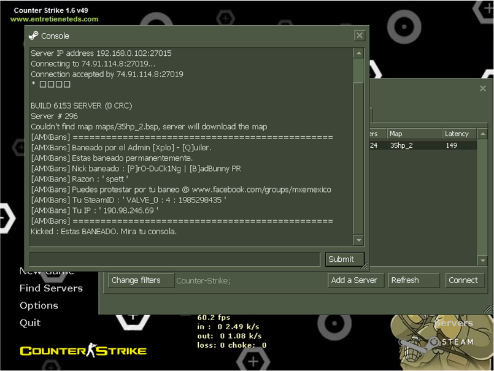This screenshot has height=371, width=494.
Task: Sort servers by Map column
Action: click(414, 134)
